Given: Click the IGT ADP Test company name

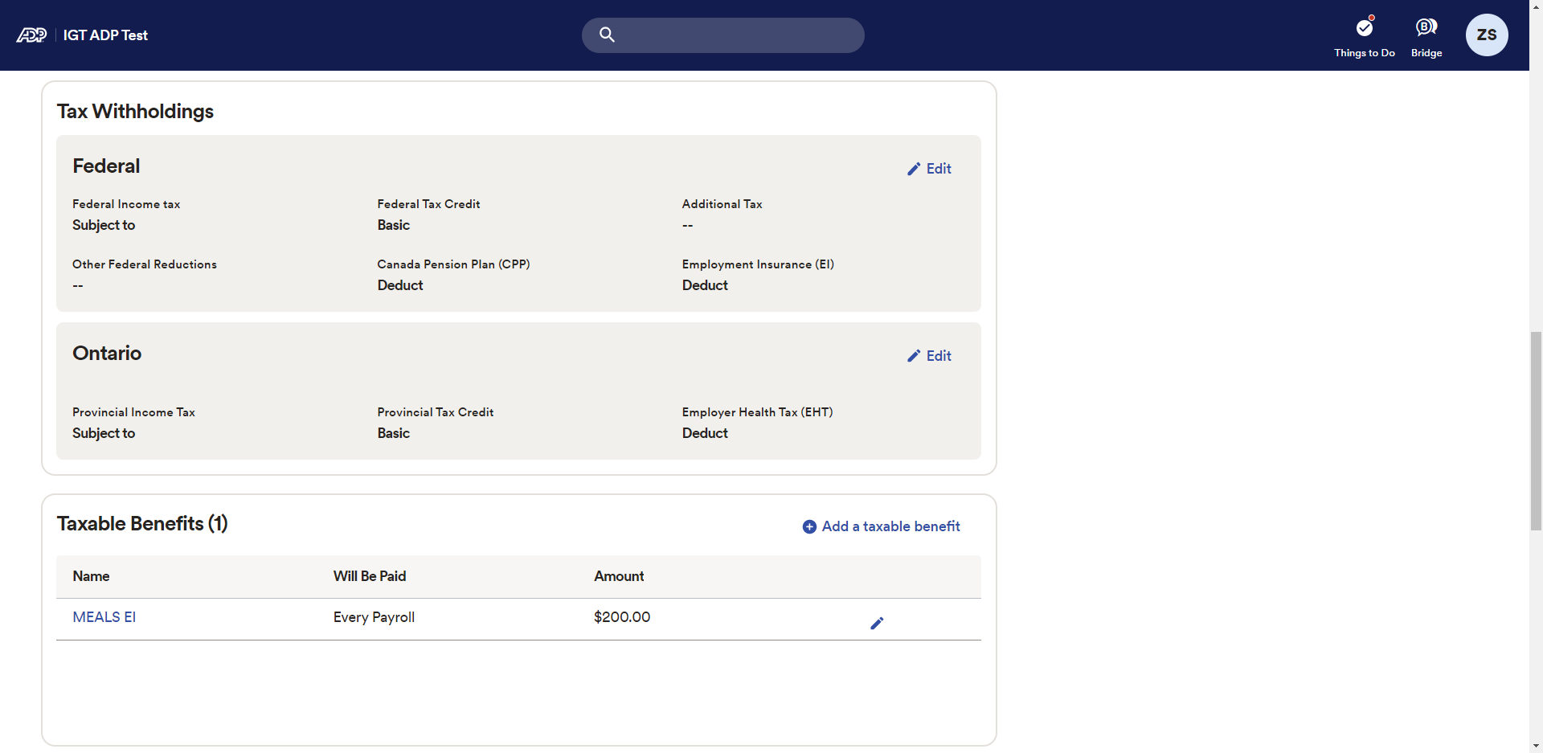Looking at the screenshot, I should [x=105, y=35].
